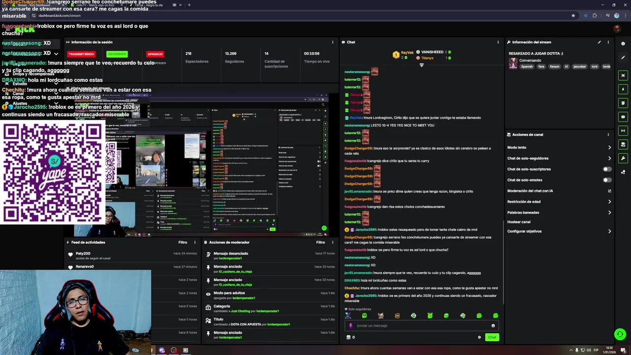
Task: Open kebab menu of Información del stream
Action: [x=608, y=42]
